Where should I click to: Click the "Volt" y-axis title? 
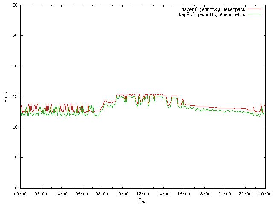[x=6, y=97]
